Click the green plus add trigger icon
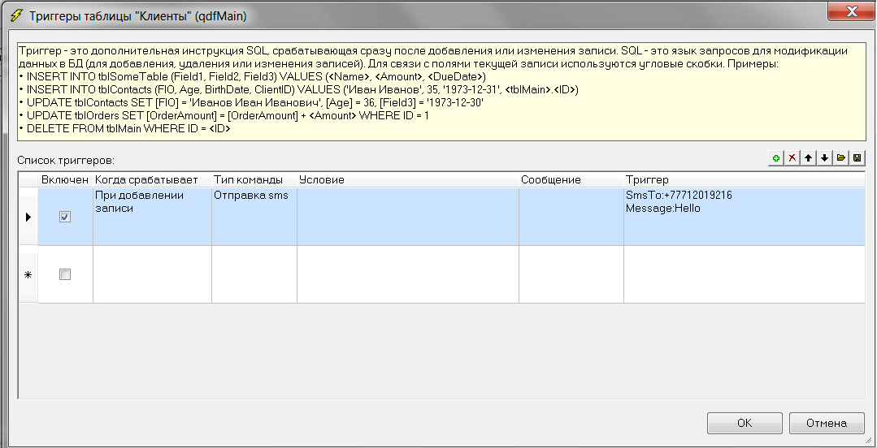877x448 pixels. coord(776,158)
